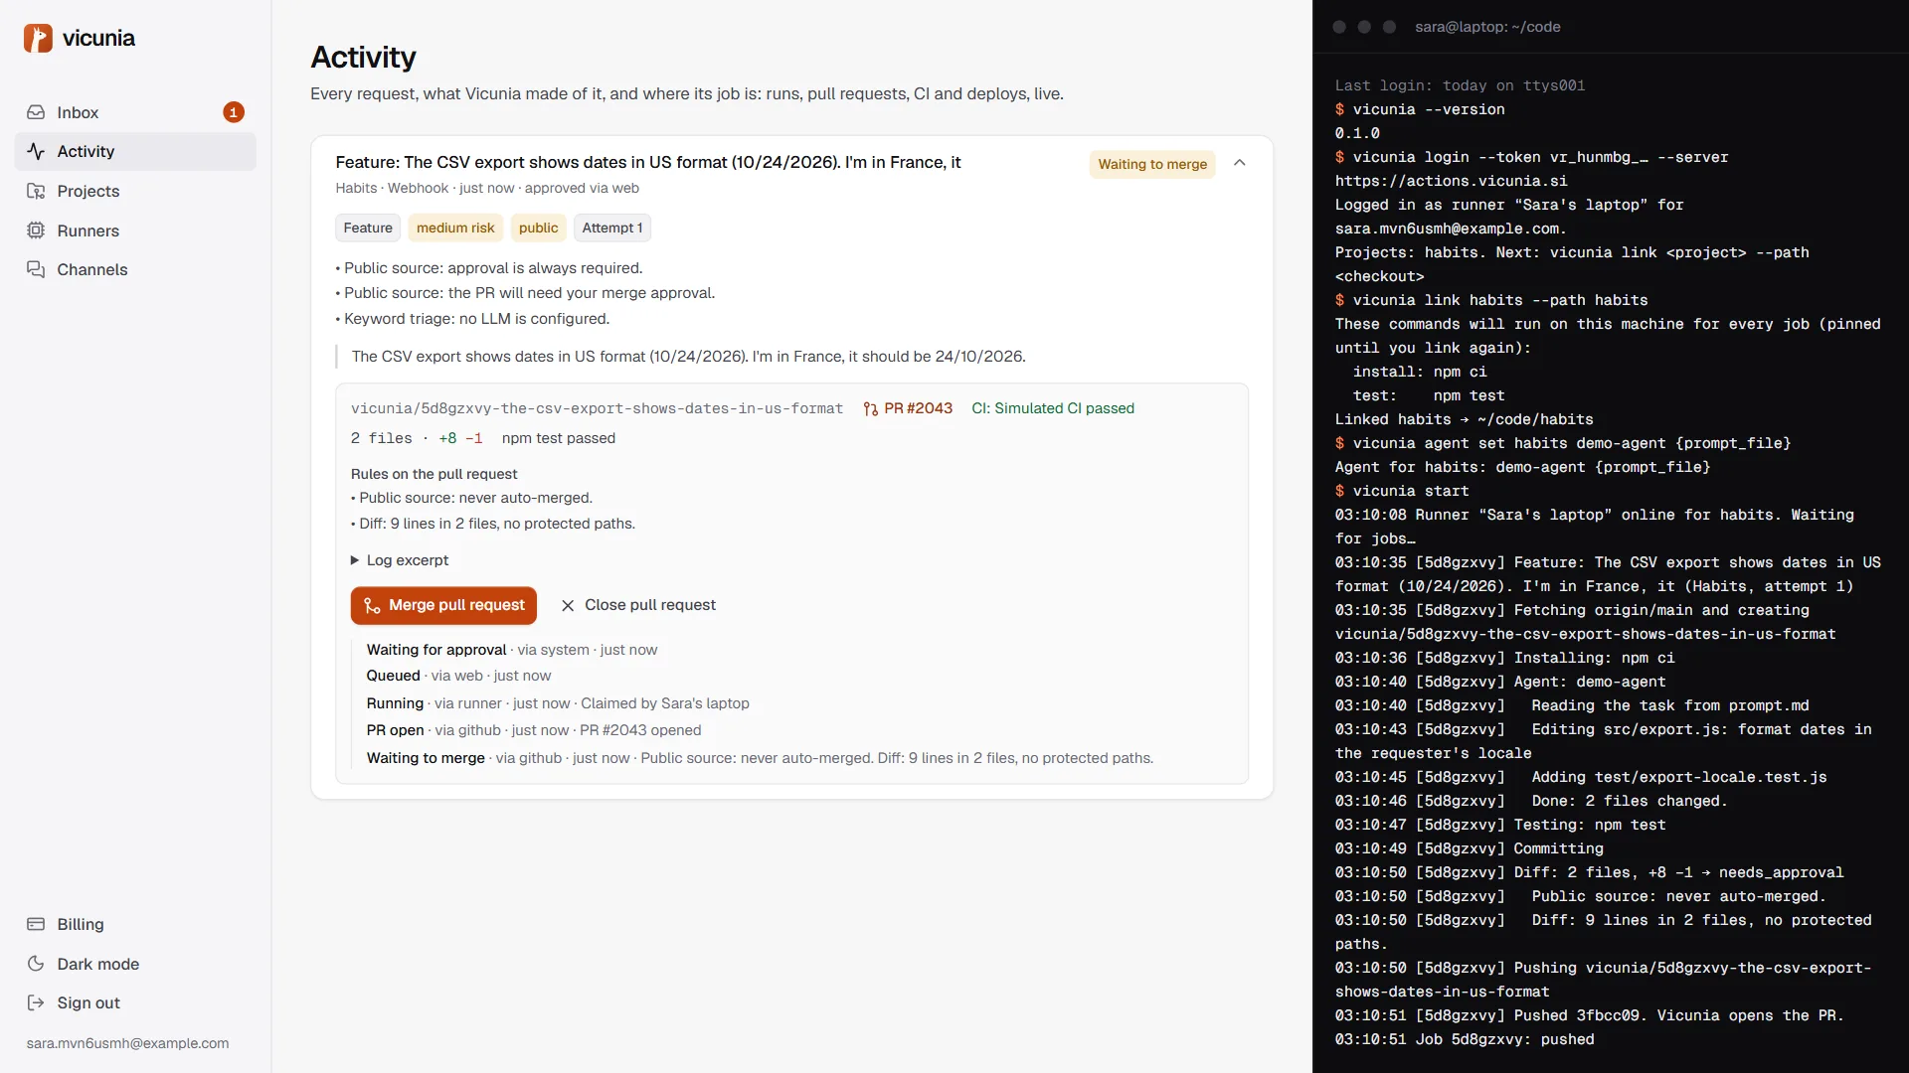1909x1073 pixels.
Task: Click the Projects folder icon
Action: (x=36, y=191)
